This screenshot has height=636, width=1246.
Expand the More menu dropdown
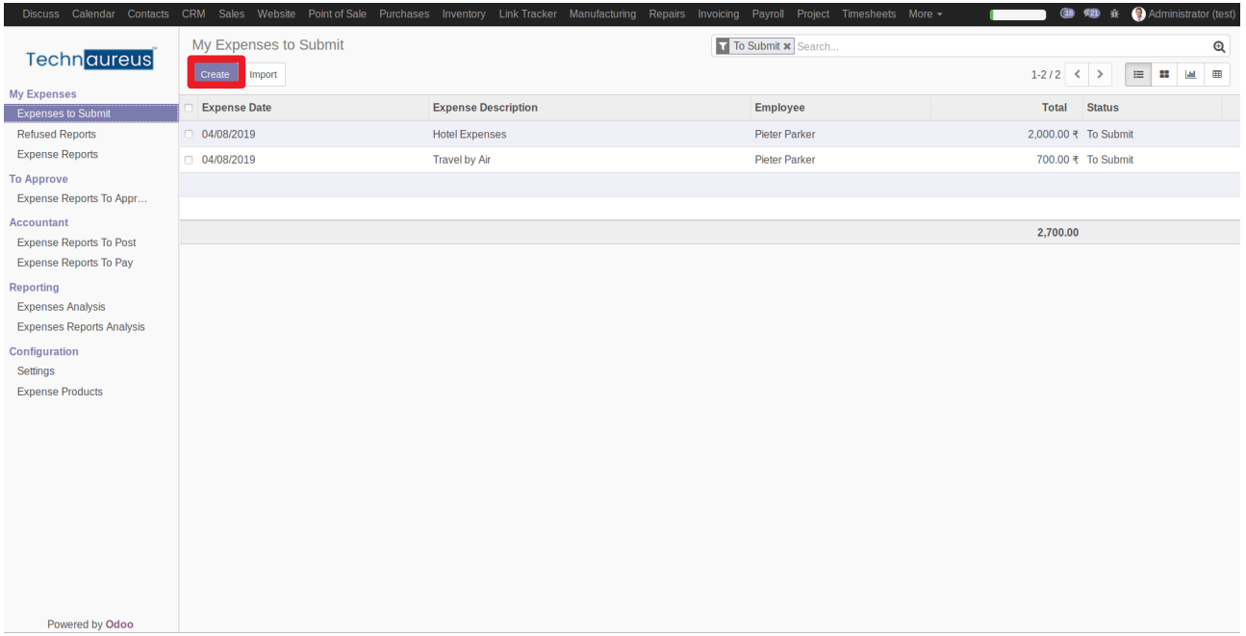pyautogui.click(x=925, y=13)
